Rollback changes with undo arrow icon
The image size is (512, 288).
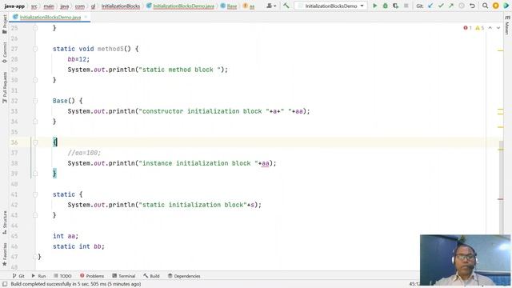click(x=472, y=6)
